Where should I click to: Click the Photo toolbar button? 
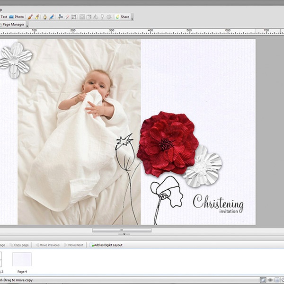[x=17, y=17]
